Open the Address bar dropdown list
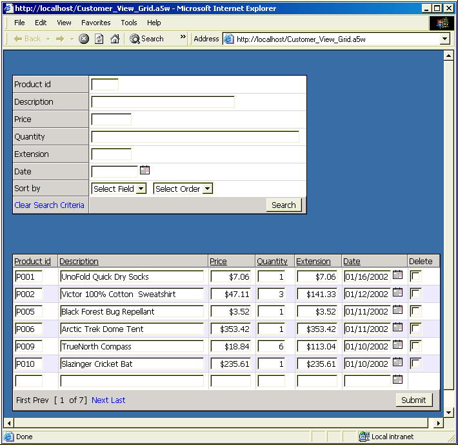This screenshot has width=458, height=445. pyautogui.click(x=444, y=39)
